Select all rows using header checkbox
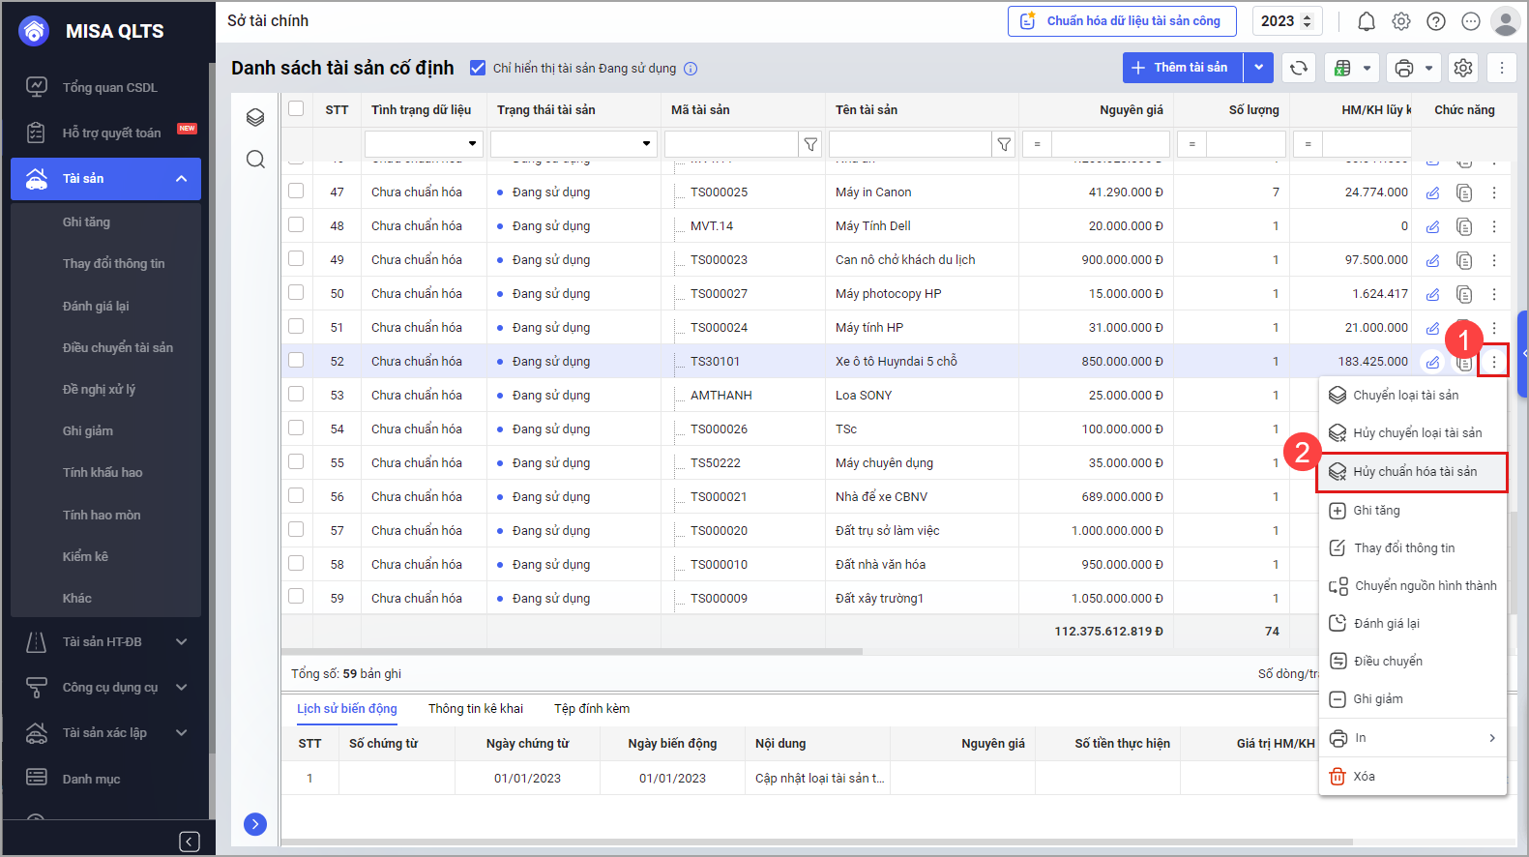Screen dimensions: 1529x857 pos(296,109)
